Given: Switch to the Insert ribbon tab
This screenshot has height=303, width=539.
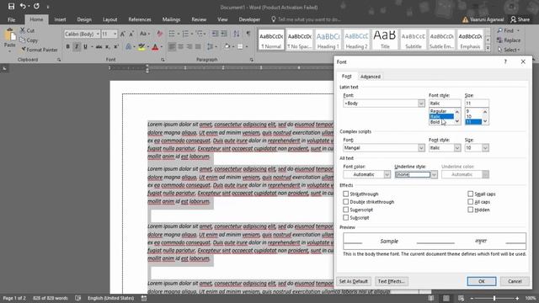Looking at the screenshot, I should click(x=60, y=19).
